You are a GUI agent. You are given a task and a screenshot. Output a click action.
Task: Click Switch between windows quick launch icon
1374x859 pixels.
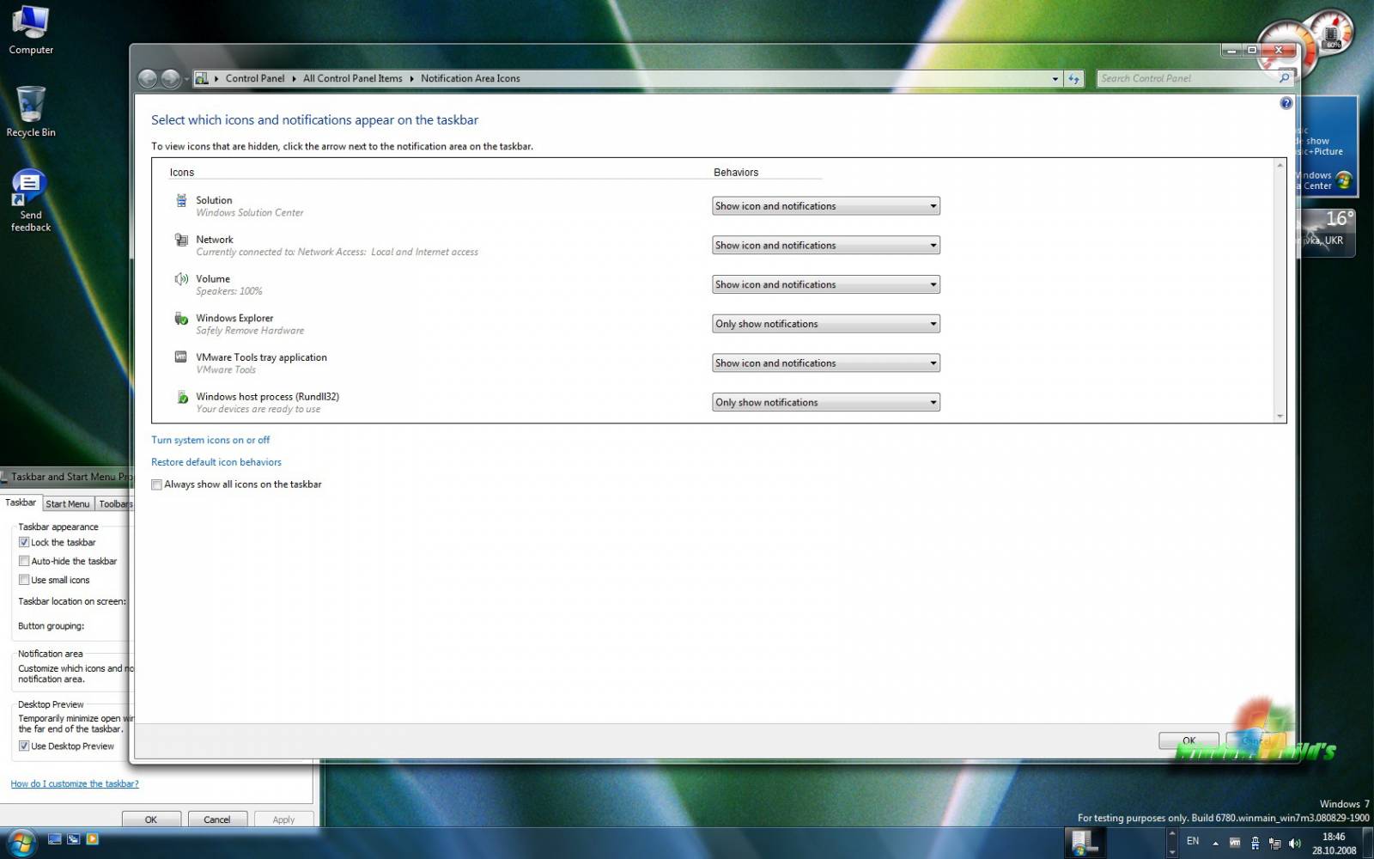tap(74, 839)
